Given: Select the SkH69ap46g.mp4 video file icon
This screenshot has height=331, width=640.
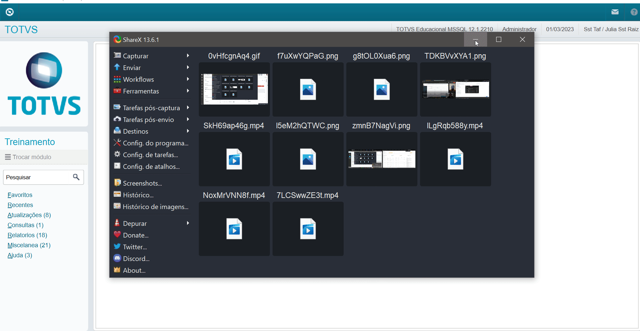Looking at the screenshot, I should [x=234, y=159].
